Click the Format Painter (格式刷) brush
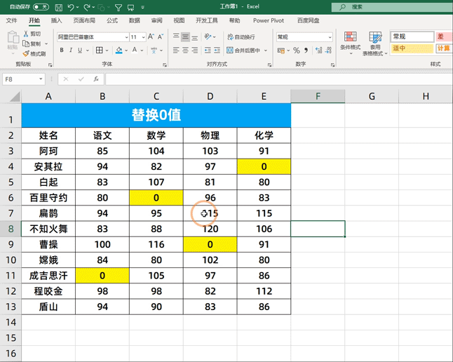The height and width of the screenshot is (362, 453). pyautogui.click(x=26, y=53)
